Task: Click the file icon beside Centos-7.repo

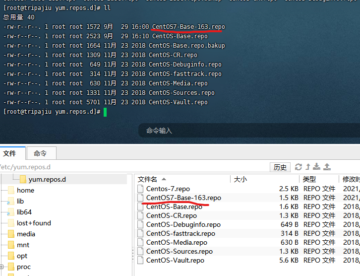Action: [140, 189]
